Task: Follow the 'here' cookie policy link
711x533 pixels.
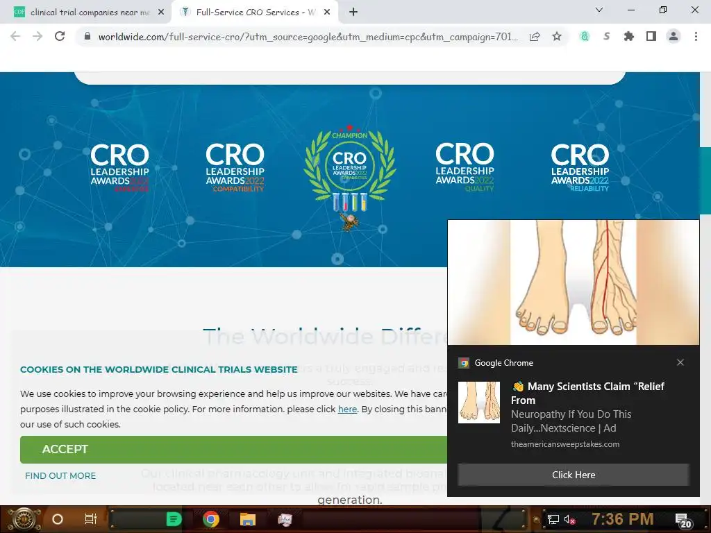Action: 347,409
